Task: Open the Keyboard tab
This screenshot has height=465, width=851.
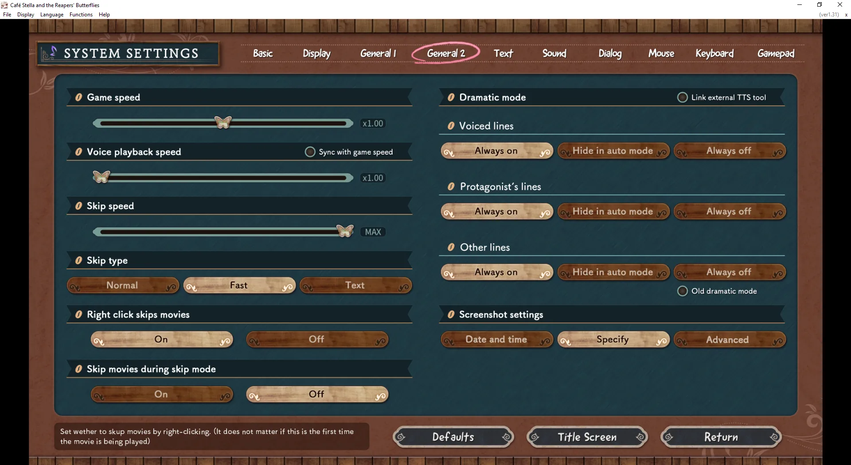Action: pyautogui.click(x=714, y=54)
